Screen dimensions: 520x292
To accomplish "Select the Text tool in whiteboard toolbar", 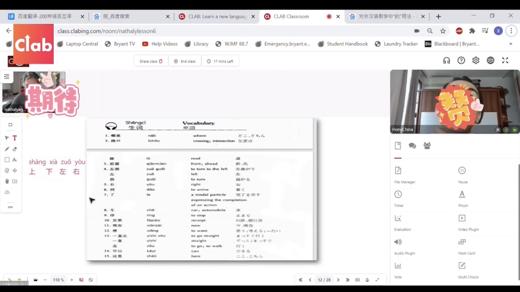I will tap(15, 138).
